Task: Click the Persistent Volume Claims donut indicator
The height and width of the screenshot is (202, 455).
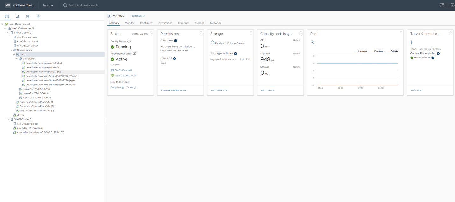Action: coord(212,42)
